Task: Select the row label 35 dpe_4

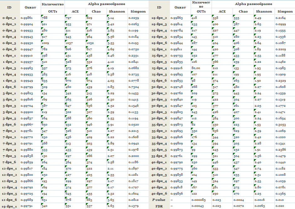Action: tap(159, 143)
